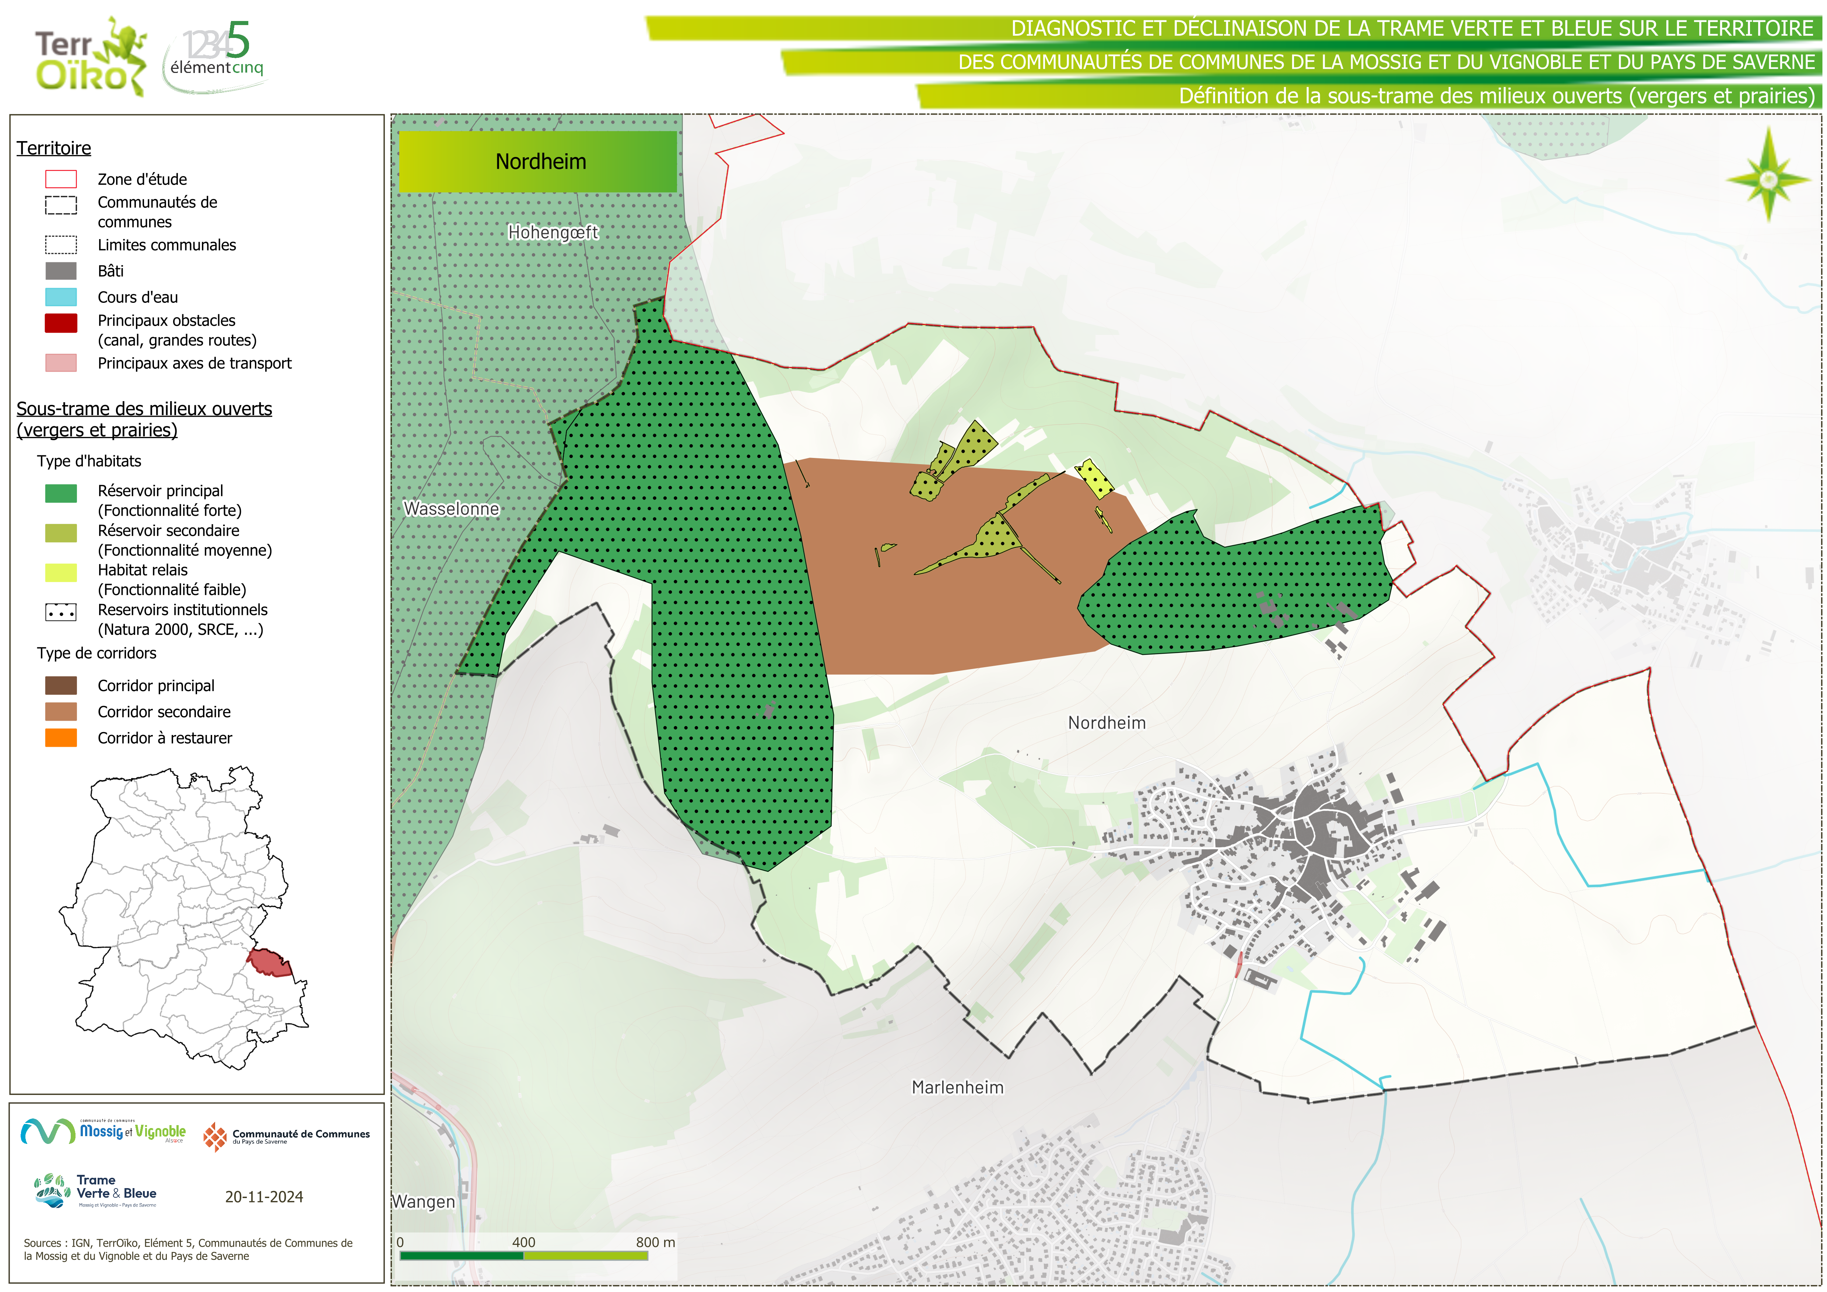Click the élément cinq logo
Screen dimensions: 1827x1292
pos(215,56)
